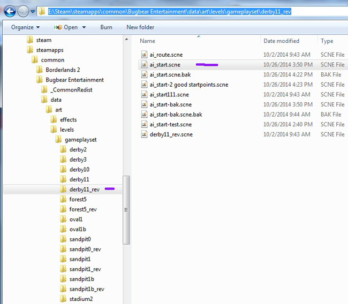Select the file name ai_start.scne.bak
Screen dimensions: 348x304
(170, 75)
